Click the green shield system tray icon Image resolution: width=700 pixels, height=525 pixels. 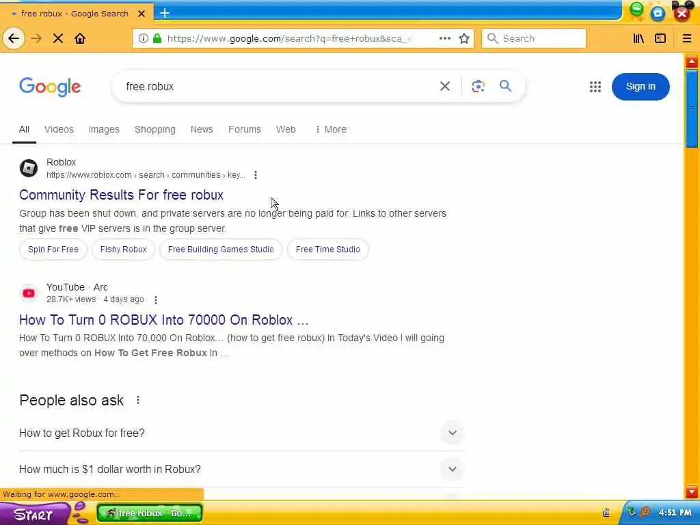(x=631, y=512)
